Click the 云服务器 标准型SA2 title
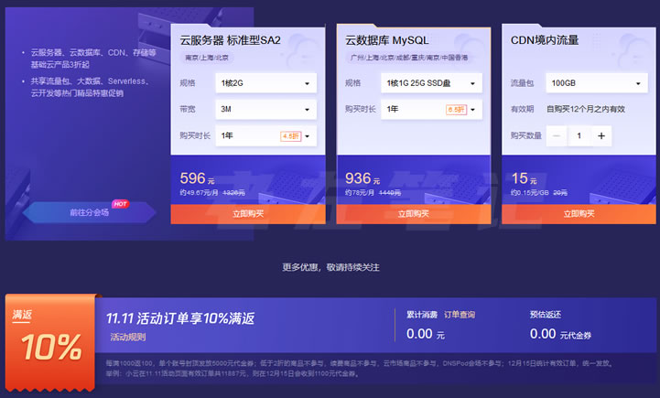 (x=231, y=40)
